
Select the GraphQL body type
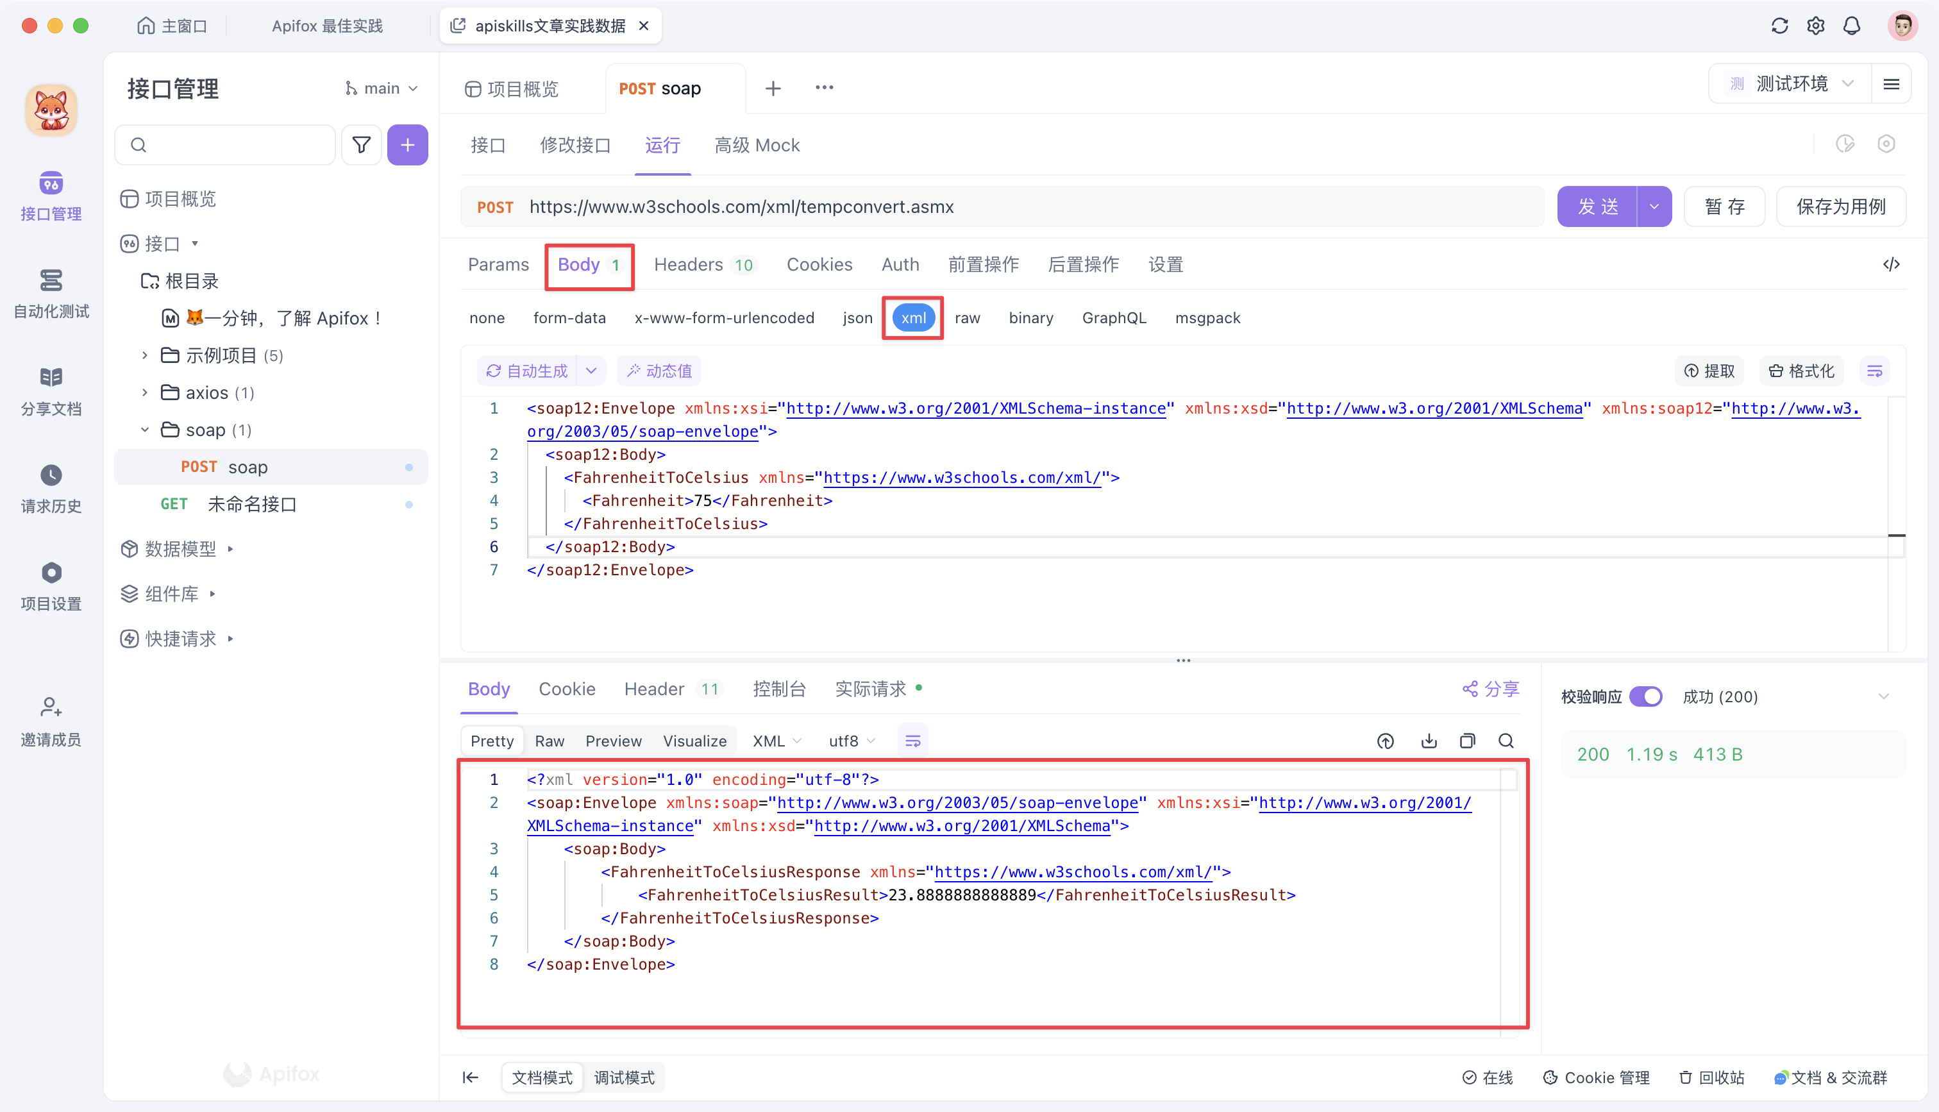pyautogui.click(x=1114, y=317)
